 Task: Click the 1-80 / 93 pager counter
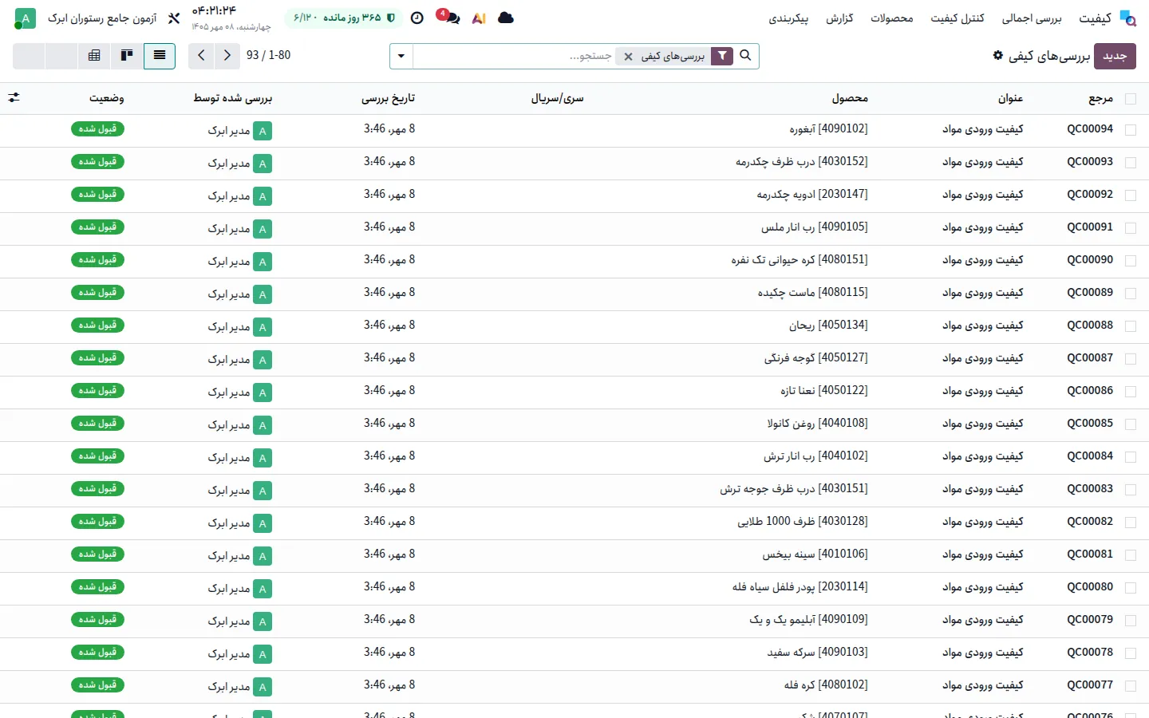268,55
